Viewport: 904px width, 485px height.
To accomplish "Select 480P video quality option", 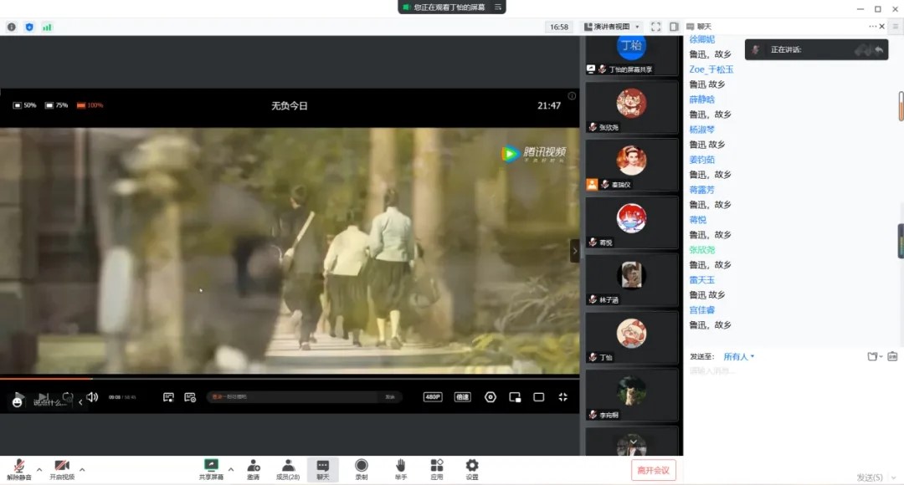I will tap(433, 397).
